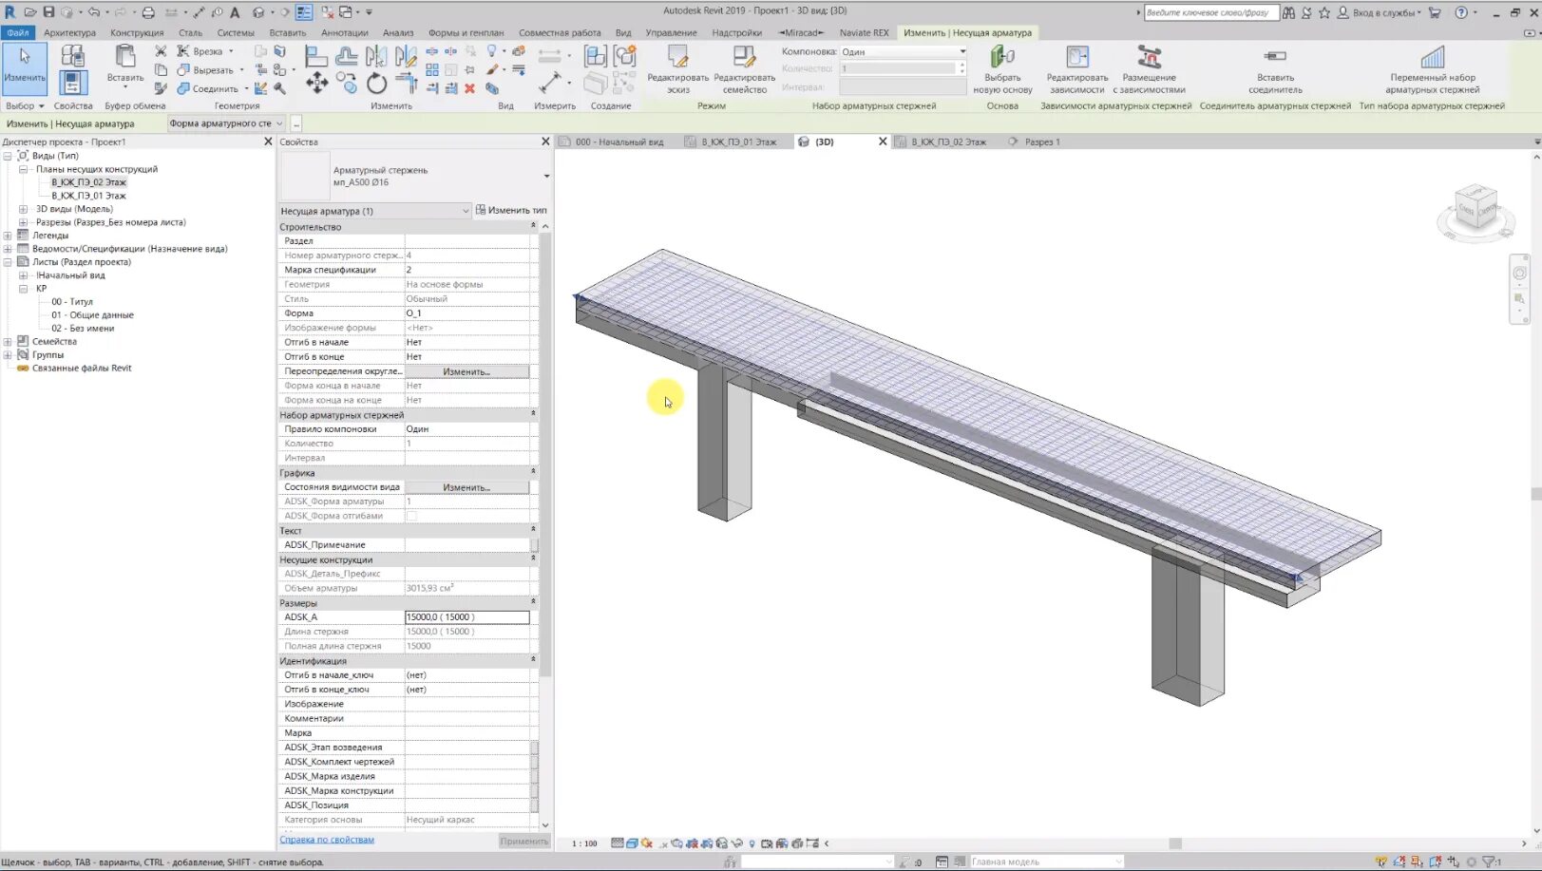Select the Move tool in the ribbon
The image size is (1542, 871).
pyautogui.click(x=316, y=84)
